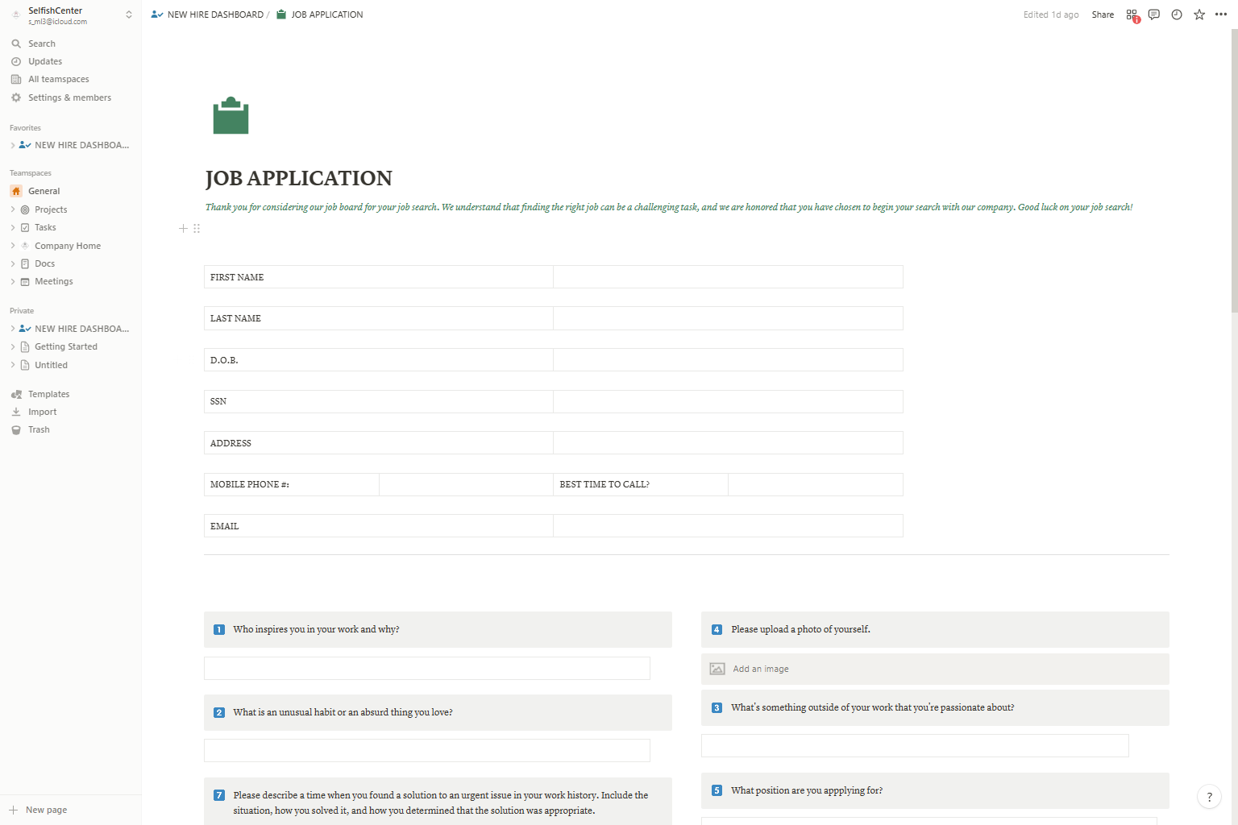This screenshot has width=1238, height=825.
Task: Open the Meetings page
Action: point(54,281)
